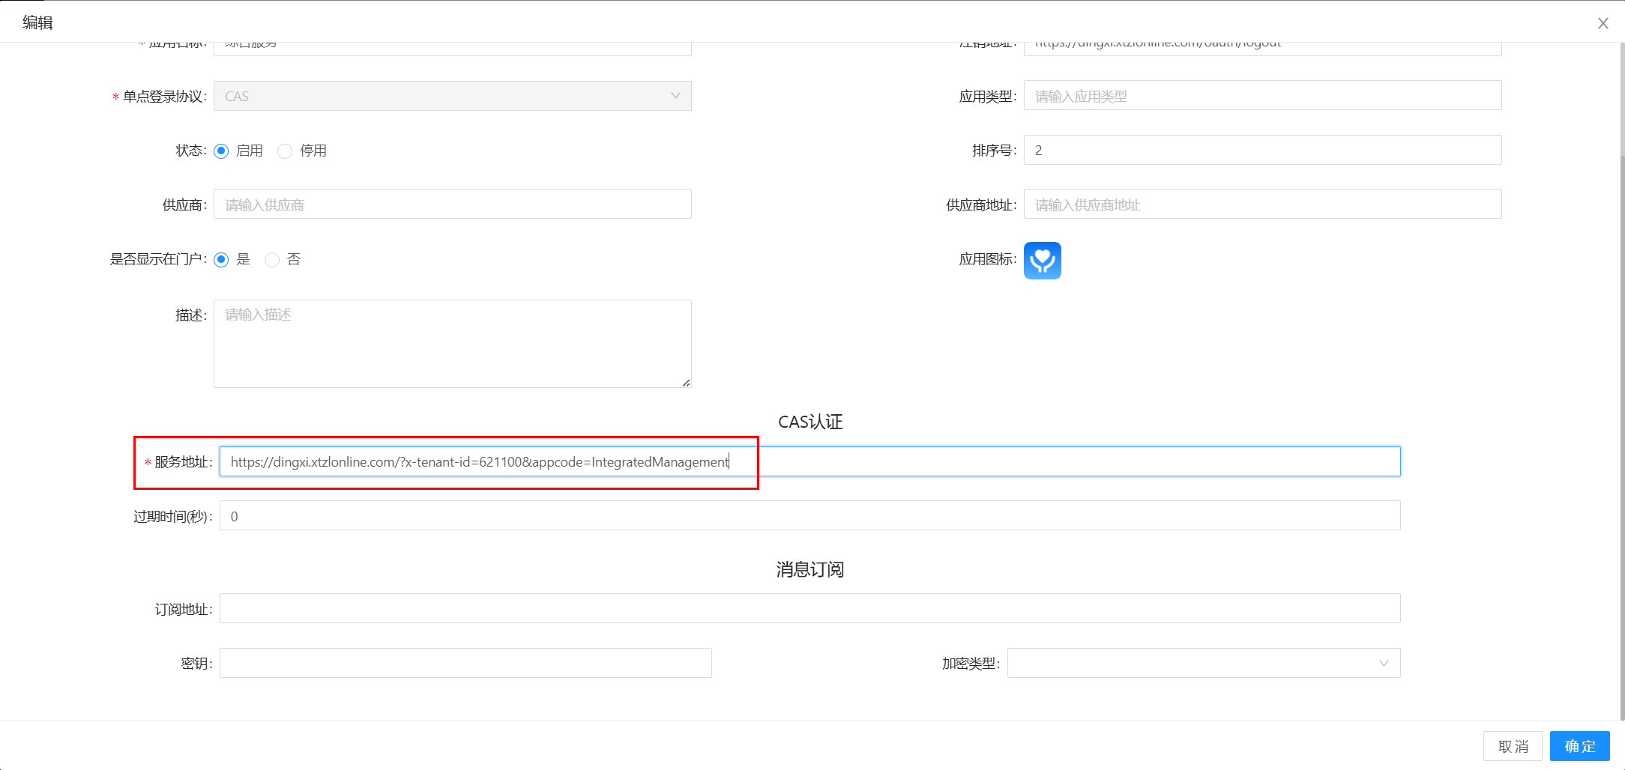The image size is (1625, 770).
Task: Click the 确定 confirm button
Action: coord(1579,746)
